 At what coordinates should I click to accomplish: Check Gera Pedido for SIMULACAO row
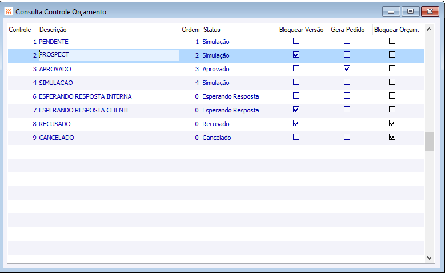(347, 82)
